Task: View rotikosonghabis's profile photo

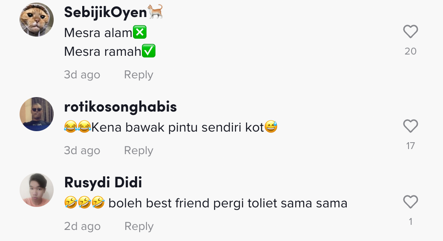Action: 37,114
